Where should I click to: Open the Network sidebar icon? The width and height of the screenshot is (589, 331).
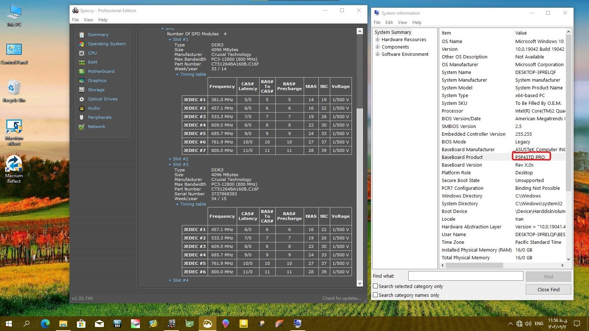click(82, 127)
